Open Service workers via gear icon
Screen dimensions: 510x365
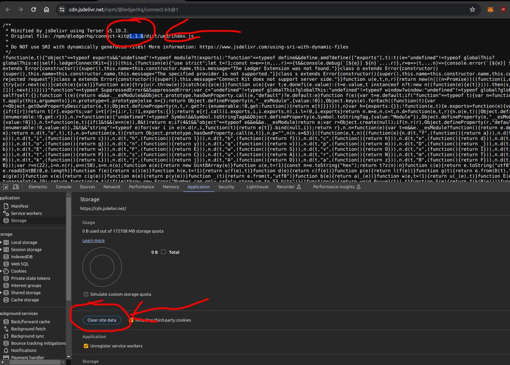tap(6, 213)
